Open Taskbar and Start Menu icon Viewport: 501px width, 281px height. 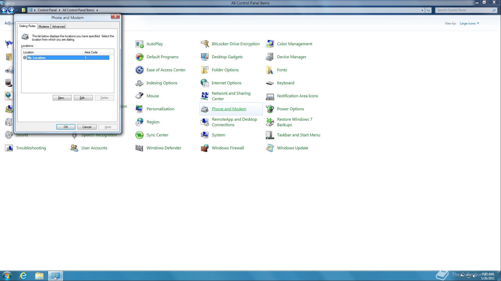[270, 135]
